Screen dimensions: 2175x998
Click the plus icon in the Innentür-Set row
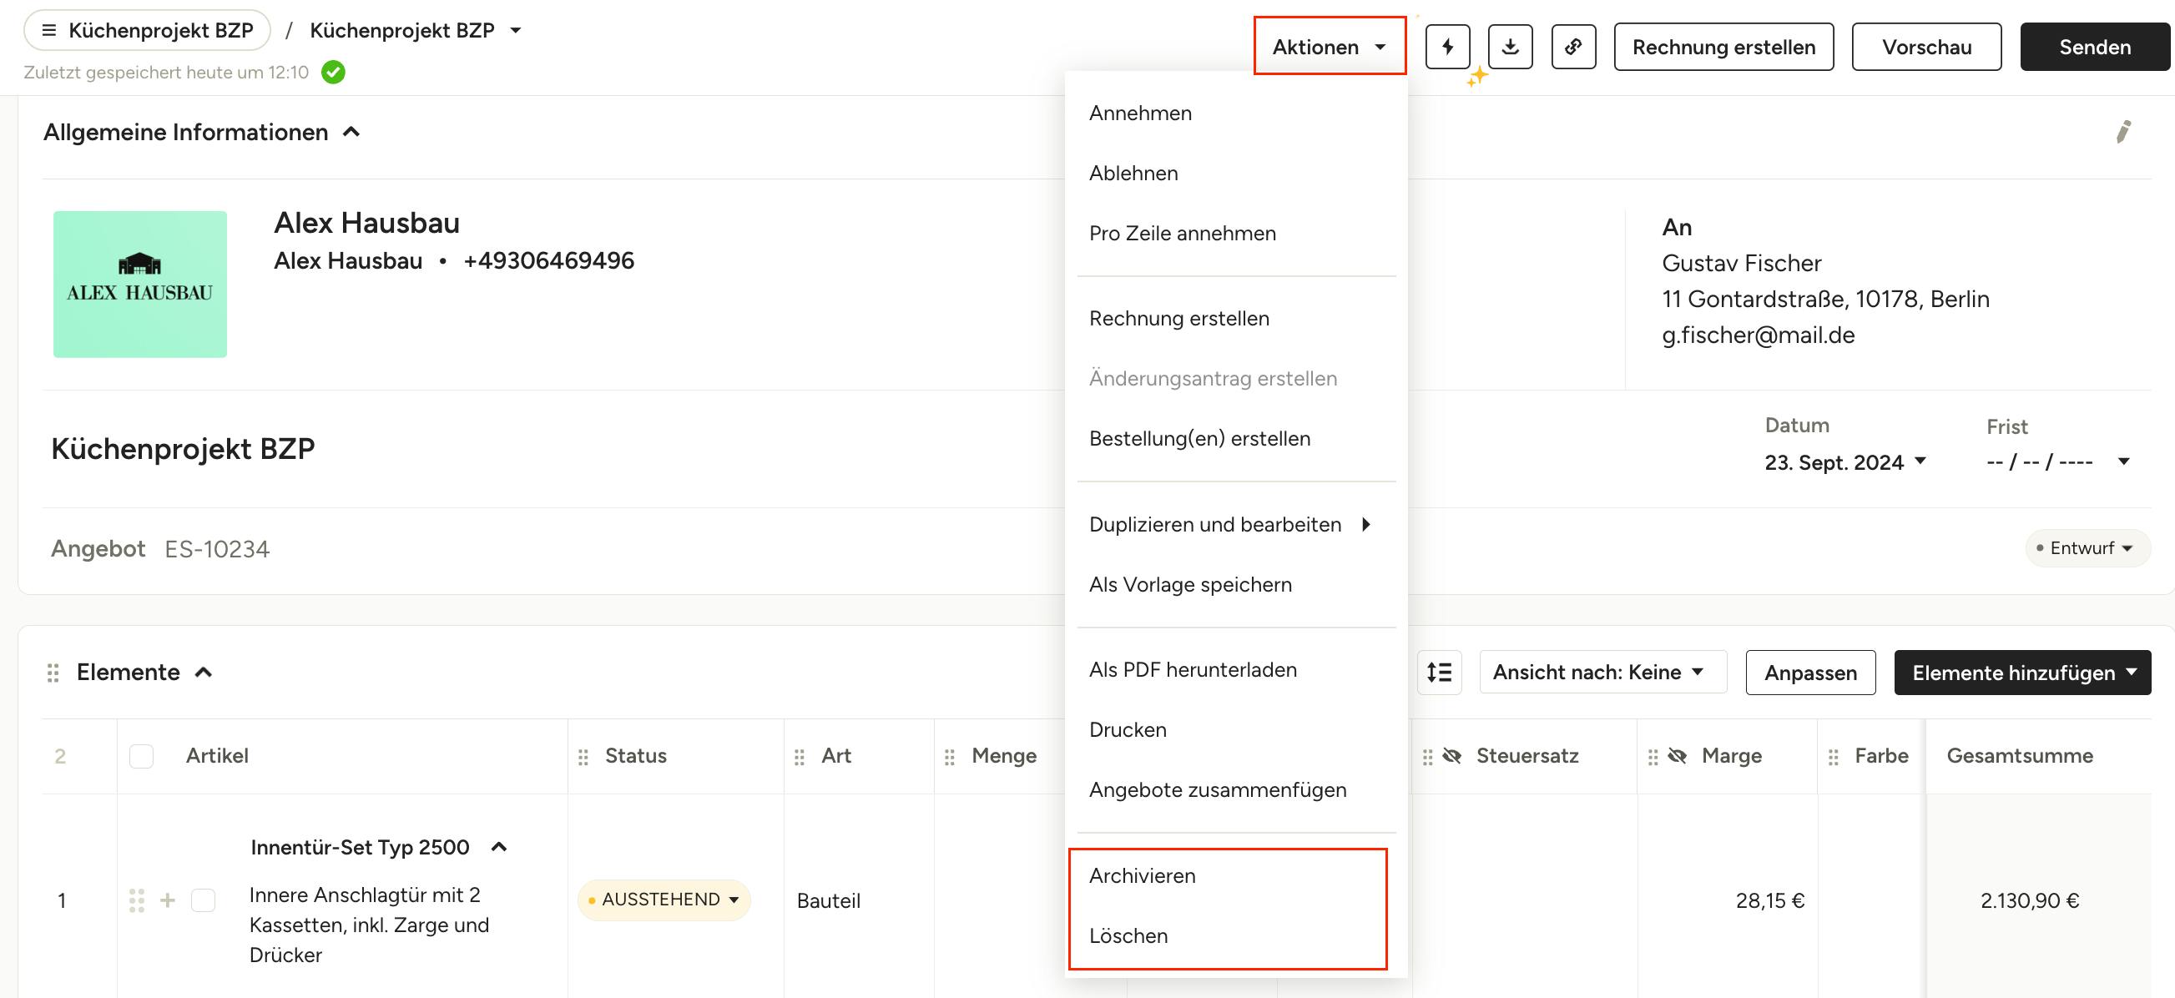click(168, 900)
